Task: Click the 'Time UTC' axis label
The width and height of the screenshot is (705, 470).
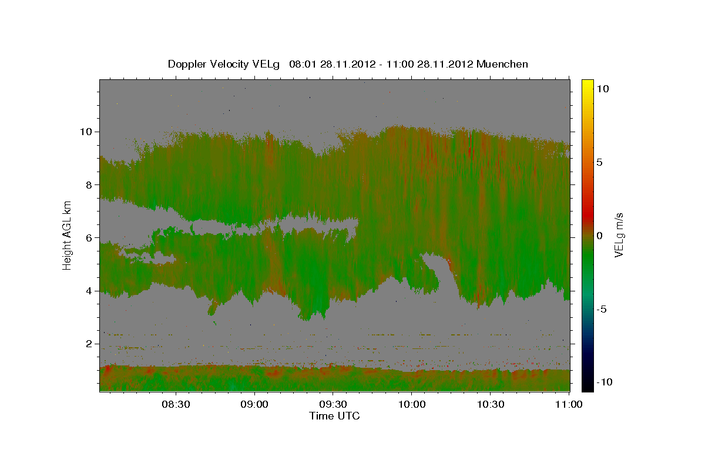Action: point(334,416)
